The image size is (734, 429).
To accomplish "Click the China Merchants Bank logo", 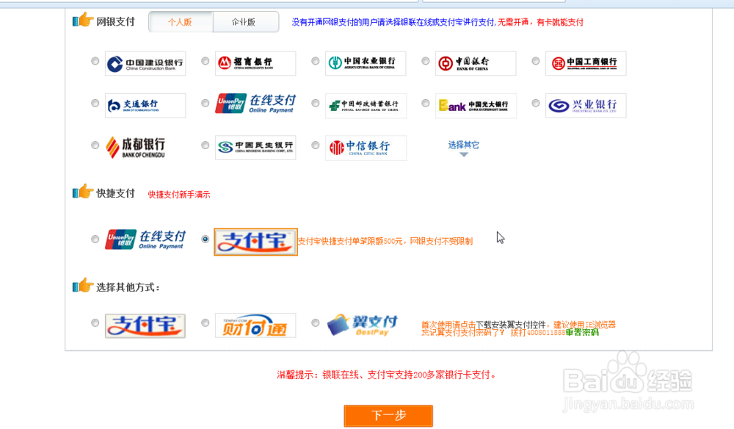I will [x=255, y=63].
